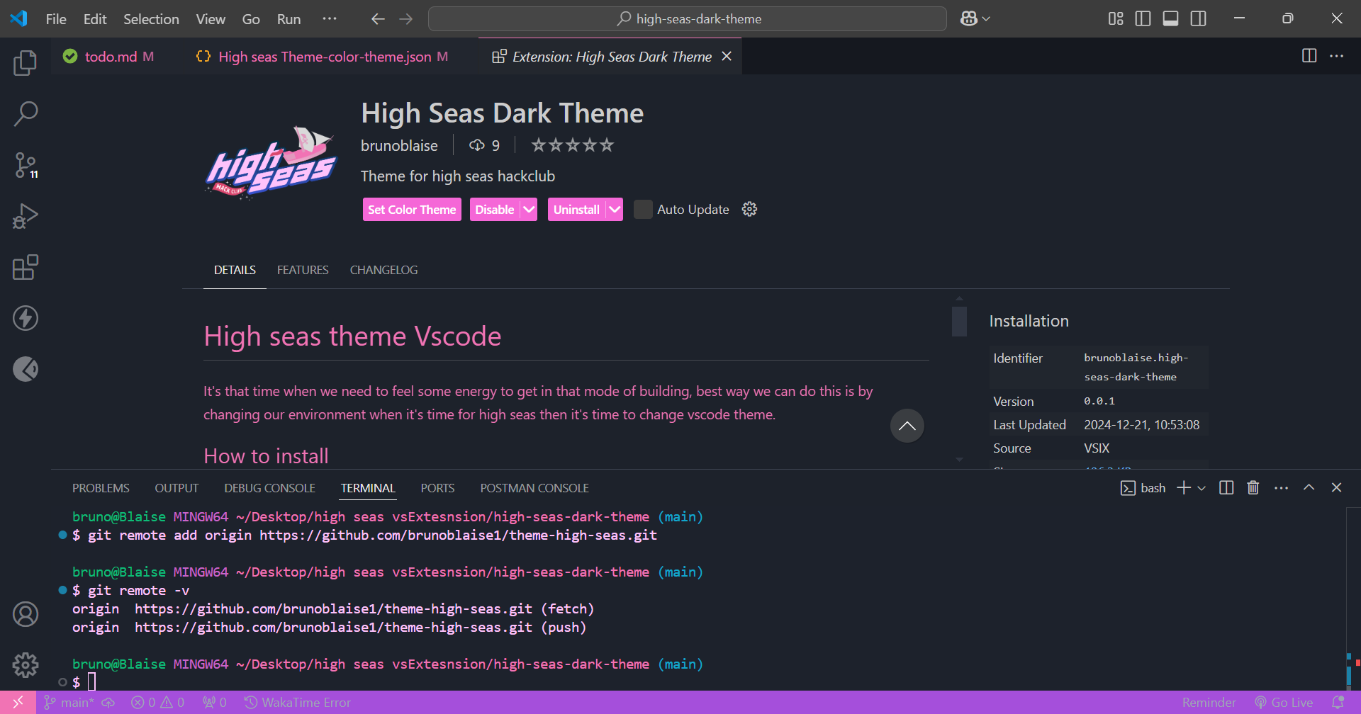Open the Extensions view in activity bar
Image resolution: width=1361 pixels, height=714 pixels.
coord(26,267)
